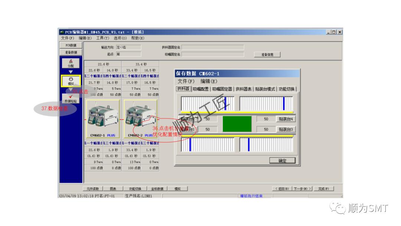Click the 起点 field showing 前
401x226 pixels.
coord(128,54)
